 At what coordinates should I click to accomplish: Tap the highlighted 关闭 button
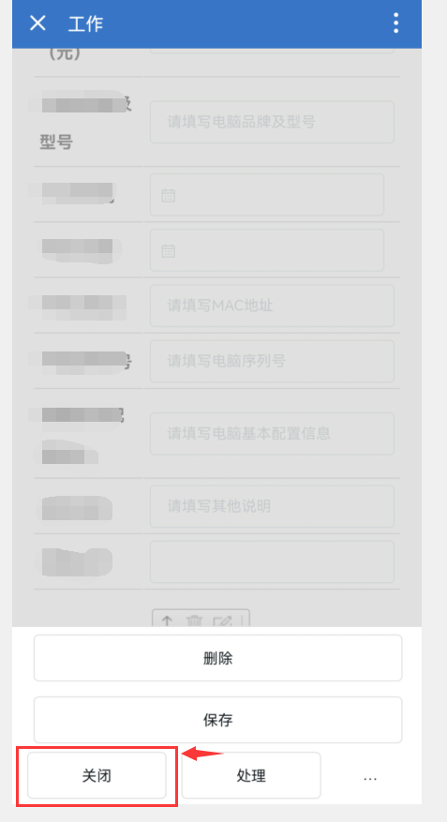coord(97,775)
